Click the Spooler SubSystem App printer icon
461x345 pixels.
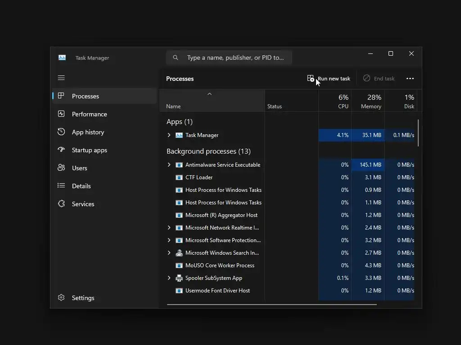179,278
